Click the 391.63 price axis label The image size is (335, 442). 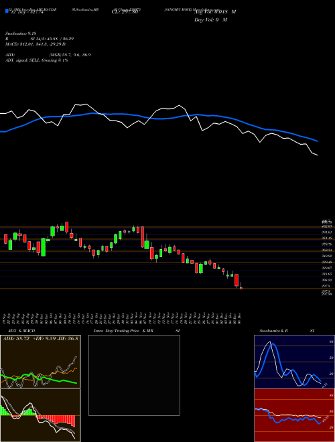[x=328, y=232]
